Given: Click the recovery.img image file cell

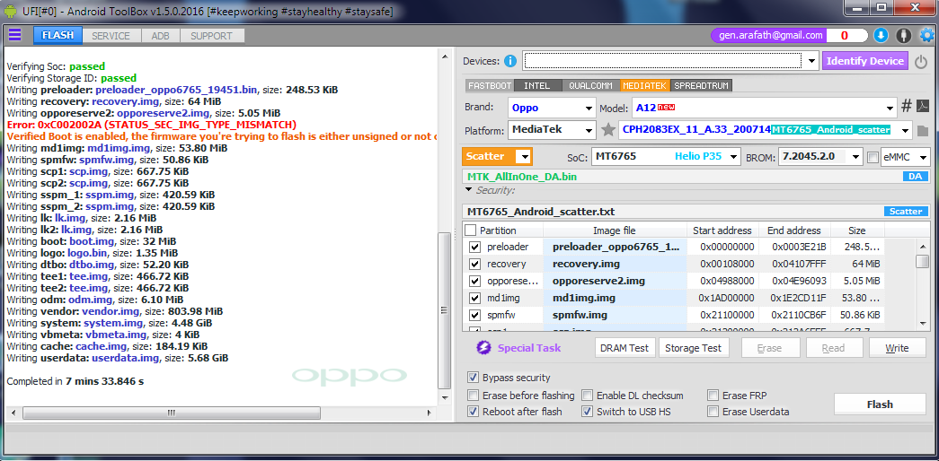Looking at the screenshot, I should point(615,264).
